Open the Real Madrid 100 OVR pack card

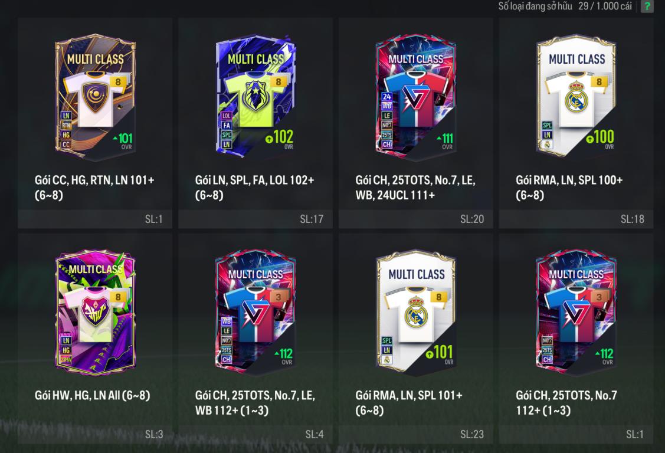tap(576, 97)
